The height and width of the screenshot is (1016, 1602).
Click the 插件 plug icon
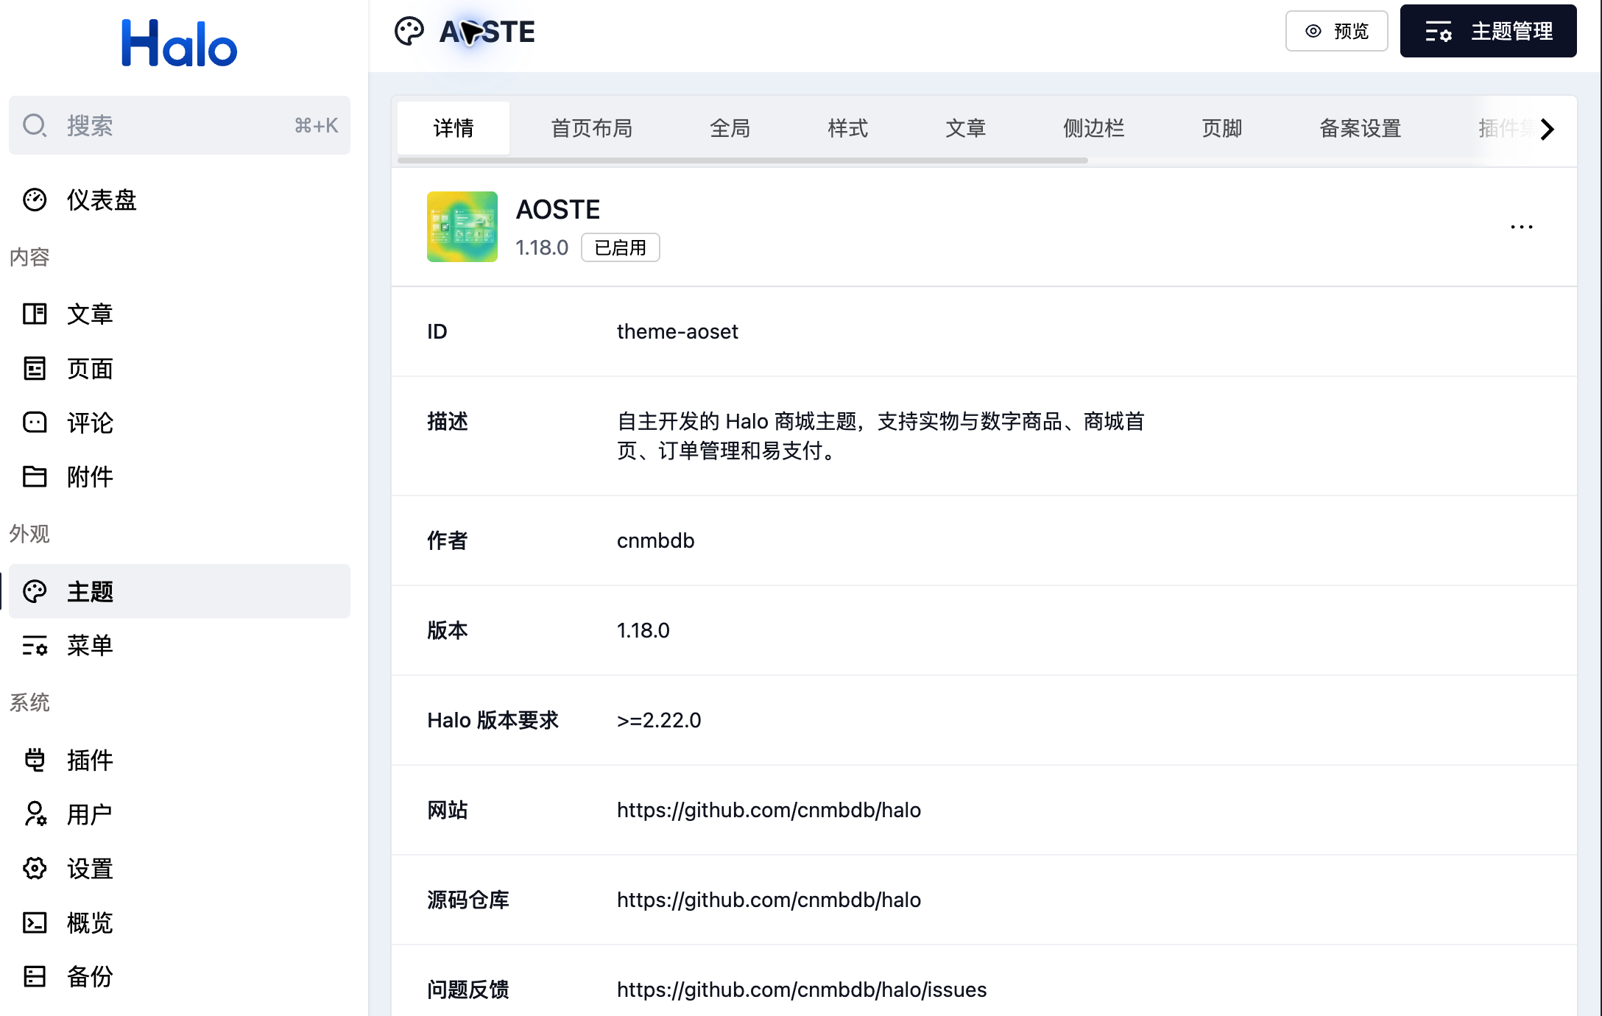(35, 760)
